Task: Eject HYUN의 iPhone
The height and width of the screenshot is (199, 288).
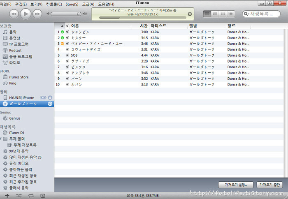Action: pos(50,98)
